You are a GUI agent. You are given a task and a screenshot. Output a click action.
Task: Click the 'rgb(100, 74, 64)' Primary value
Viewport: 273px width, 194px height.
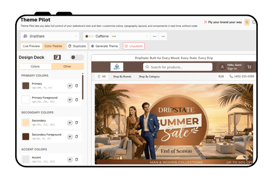click(x=42, y=88)
